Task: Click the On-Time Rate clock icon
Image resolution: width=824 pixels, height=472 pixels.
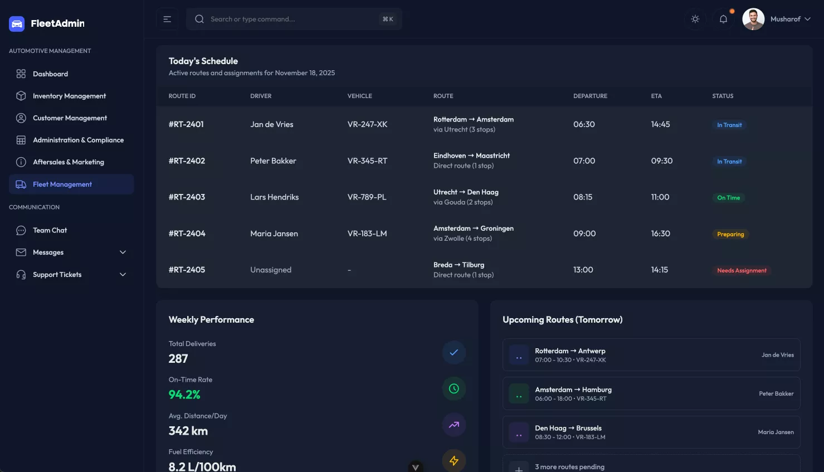Action: pos(454,388)
